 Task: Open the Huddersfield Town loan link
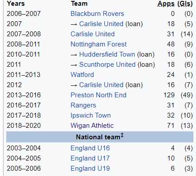pos(107,54)
